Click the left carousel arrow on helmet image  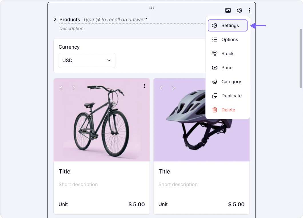[161, 88]
